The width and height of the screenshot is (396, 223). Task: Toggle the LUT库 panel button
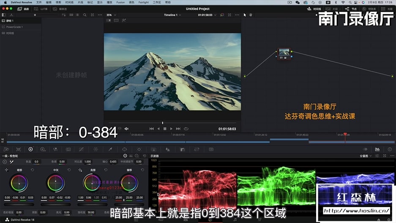[x=41, y=9]
